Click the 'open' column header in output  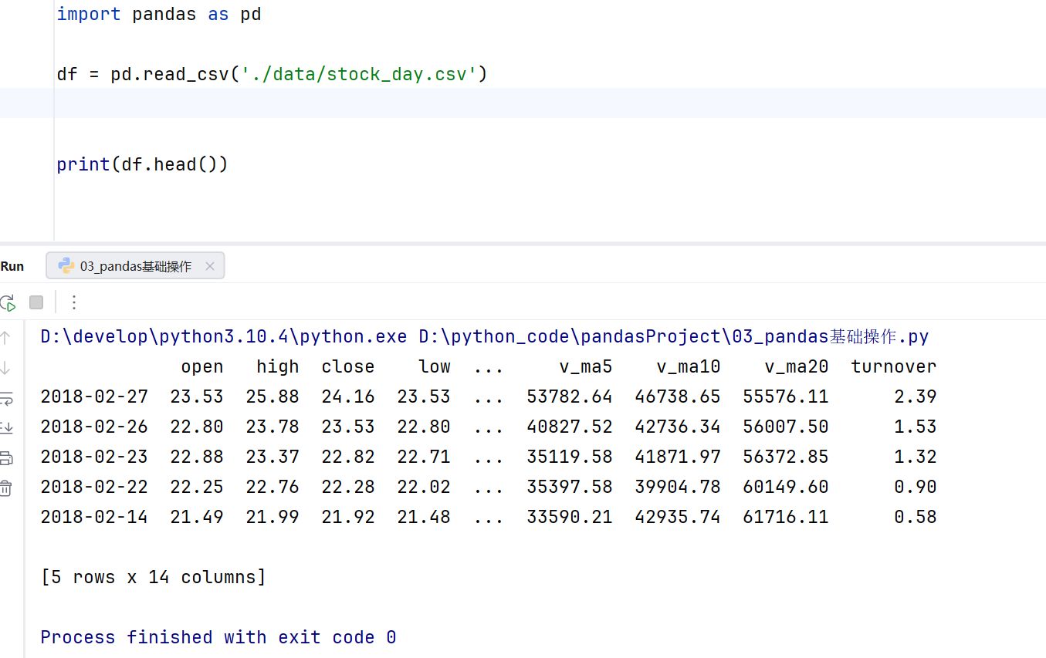pos(202,367)
